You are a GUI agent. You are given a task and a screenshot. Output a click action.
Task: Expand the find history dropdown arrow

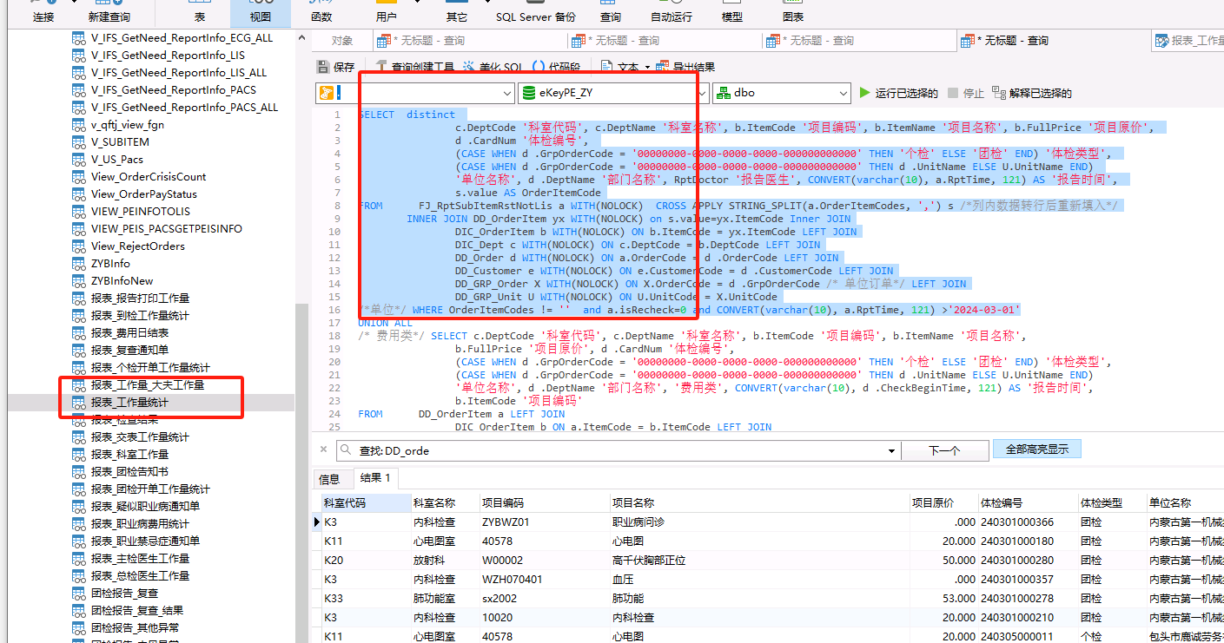[x=891, y=450]
